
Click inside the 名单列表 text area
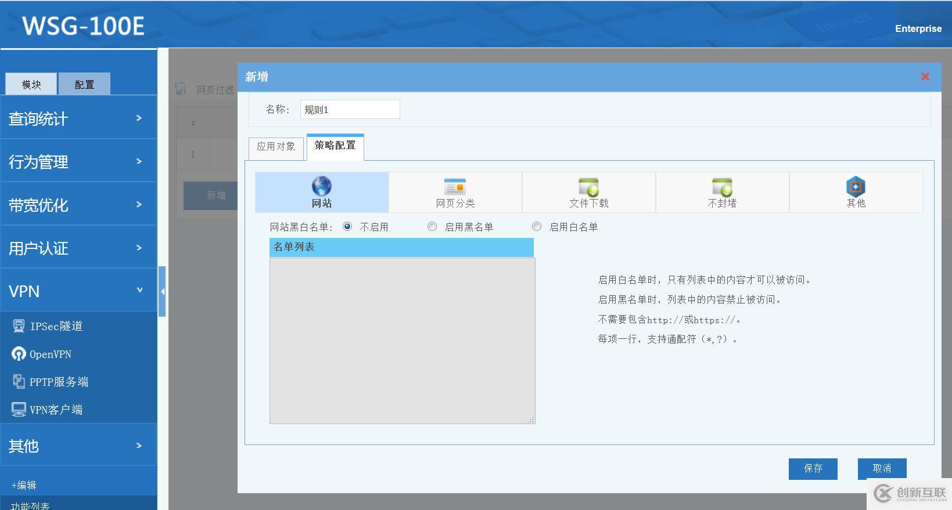(402, 341)
